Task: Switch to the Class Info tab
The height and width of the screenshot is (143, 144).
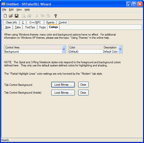Action: tap(11, 22)
